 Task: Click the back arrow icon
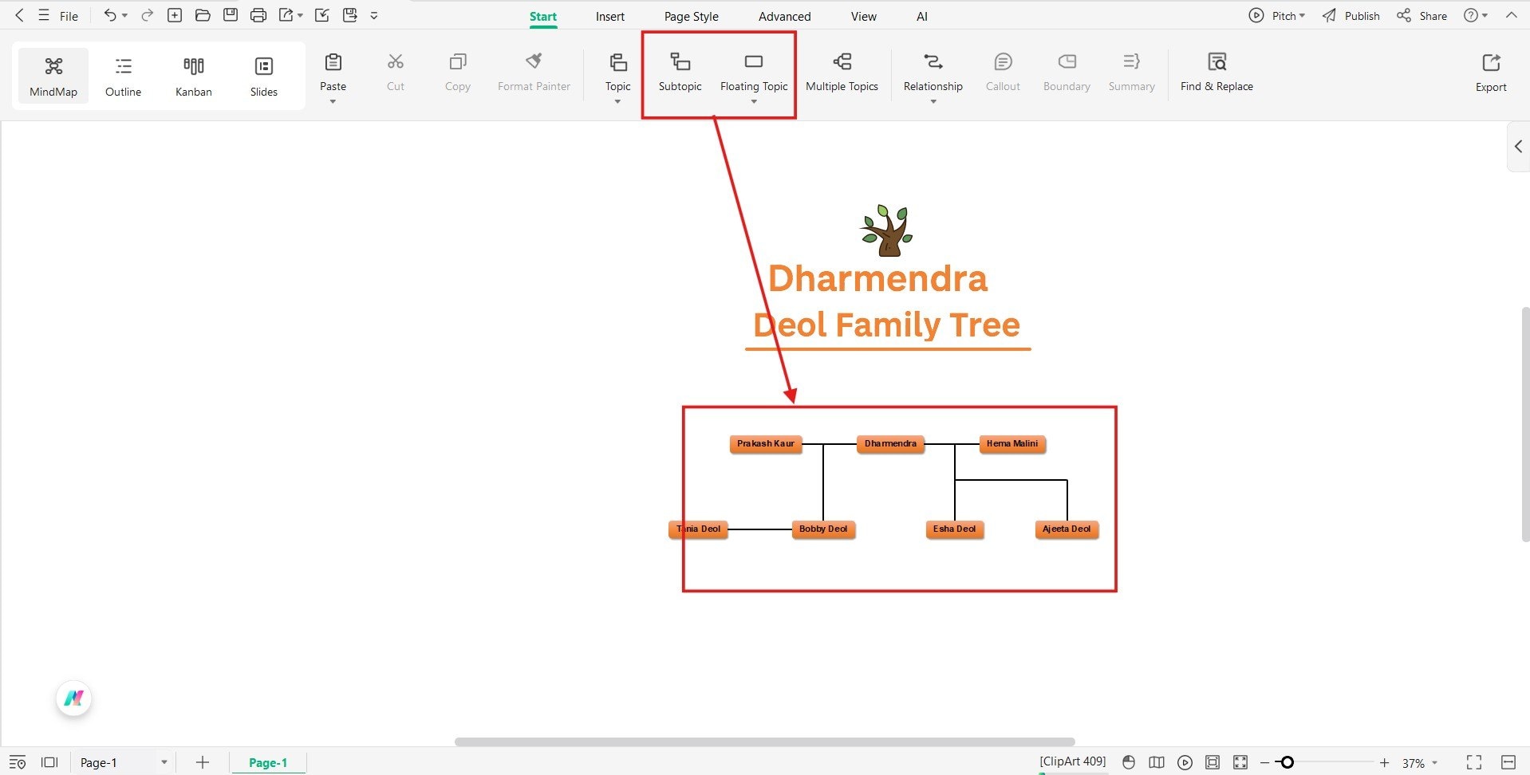pyautogui.click(x=19, y=15)
